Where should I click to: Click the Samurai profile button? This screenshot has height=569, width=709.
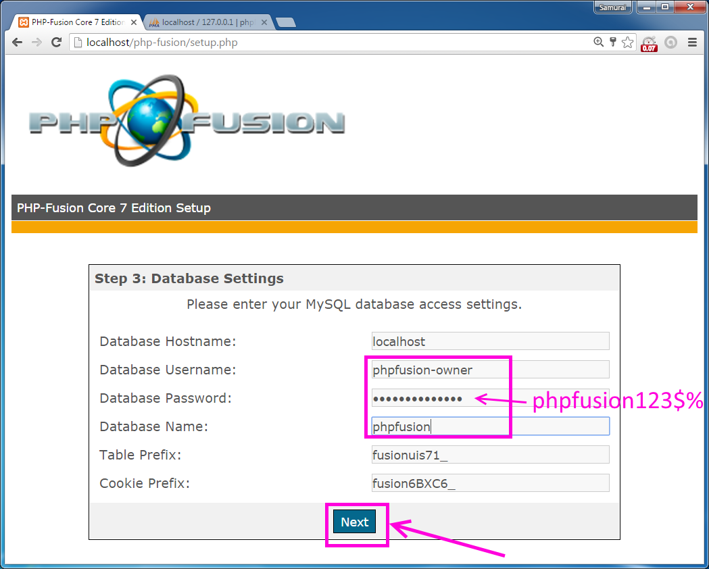(612, 7)
